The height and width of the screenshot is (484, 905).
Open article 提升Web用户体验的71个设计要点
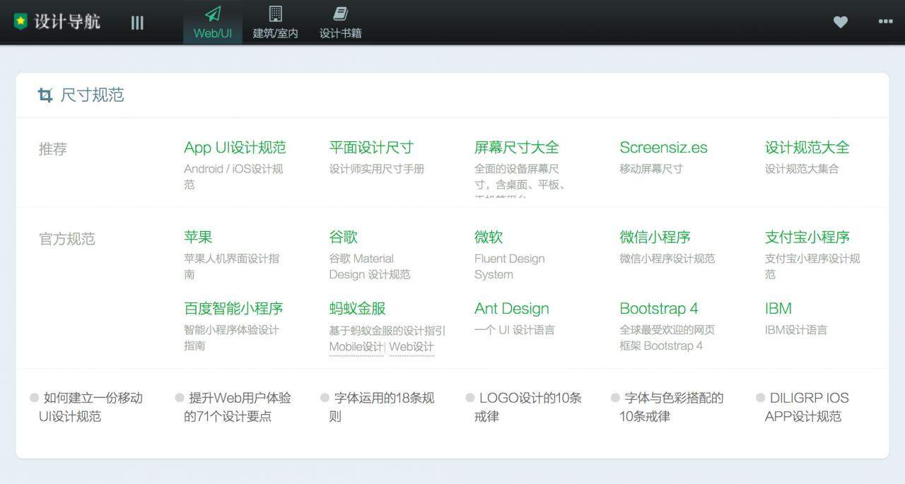coord(238,407)
